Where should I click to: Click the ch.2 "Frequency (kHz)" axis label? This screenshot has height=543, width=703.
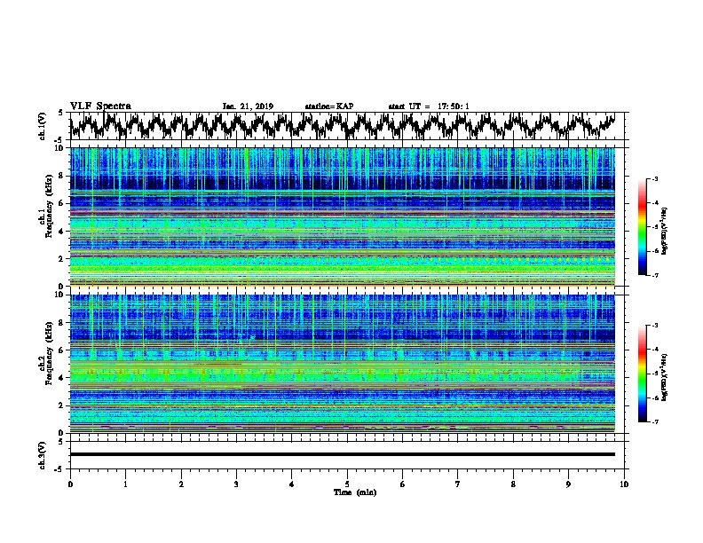(x=49, y=353)
